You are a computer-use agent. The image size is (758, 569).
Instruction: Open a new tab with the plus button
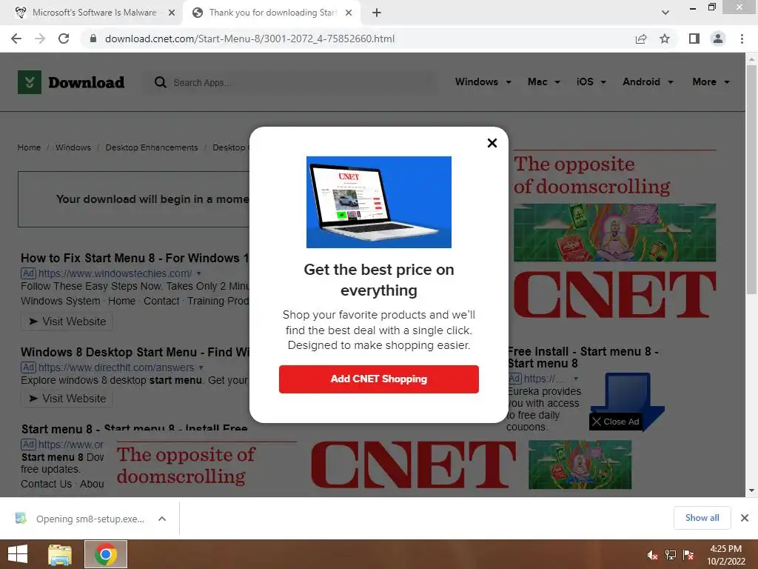[x=377, y=13]
